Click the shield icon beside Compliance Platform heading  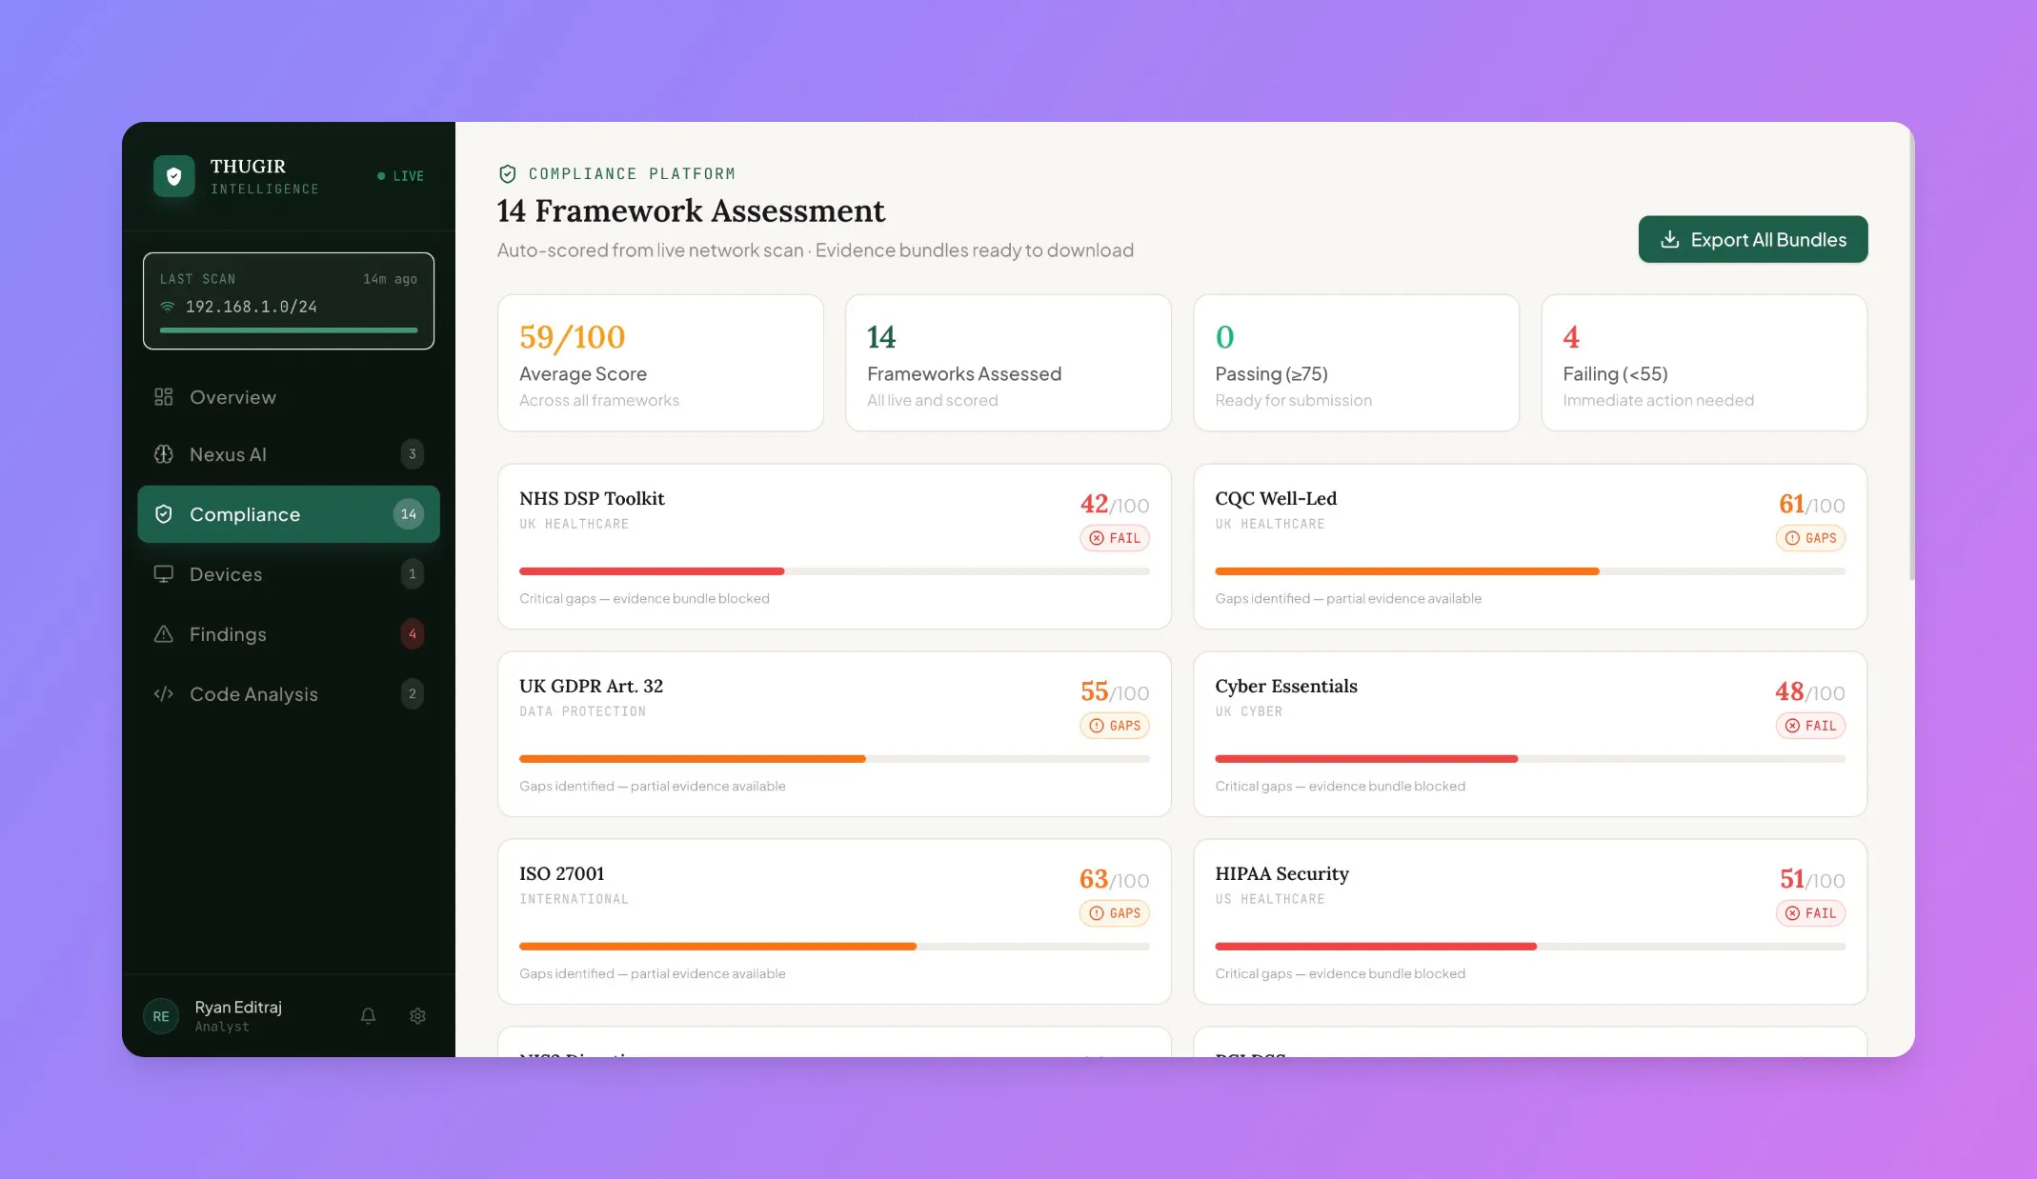click(x=508, y=173)
